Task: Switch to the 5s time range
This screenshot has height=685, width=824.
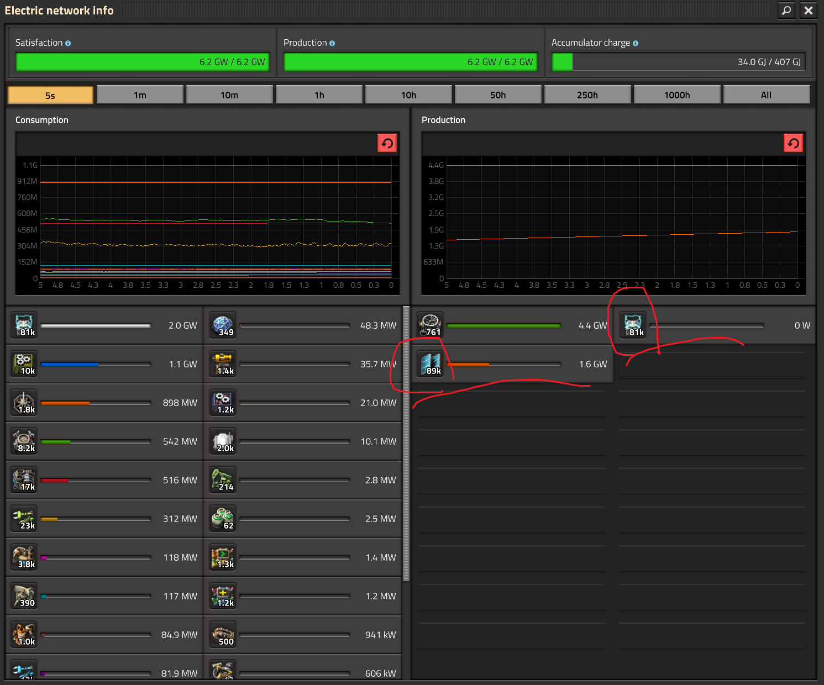Action: 50,95
